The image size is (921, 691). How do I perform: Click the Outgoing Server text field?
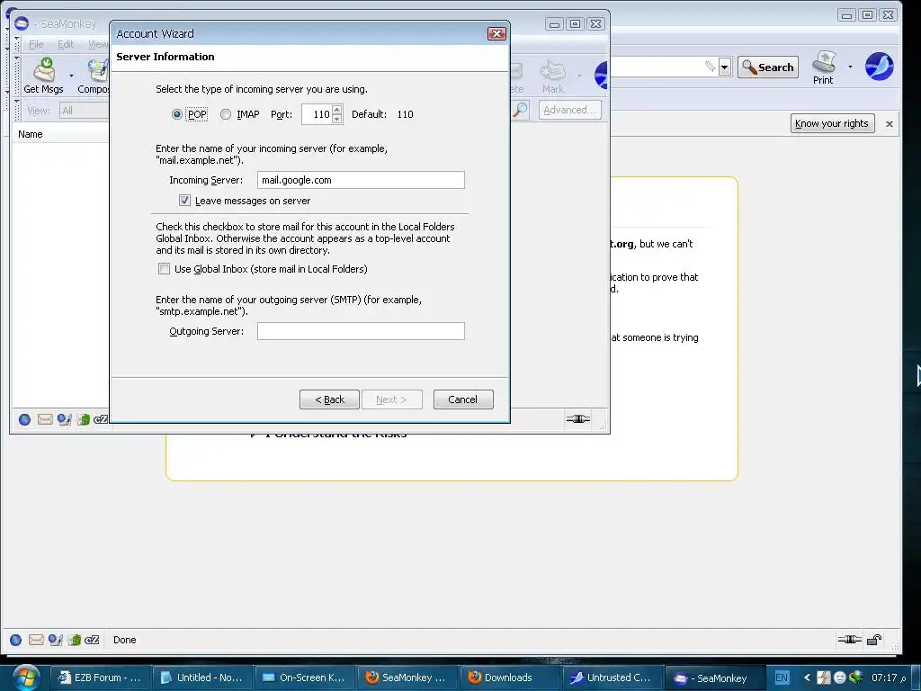[361, 331]
